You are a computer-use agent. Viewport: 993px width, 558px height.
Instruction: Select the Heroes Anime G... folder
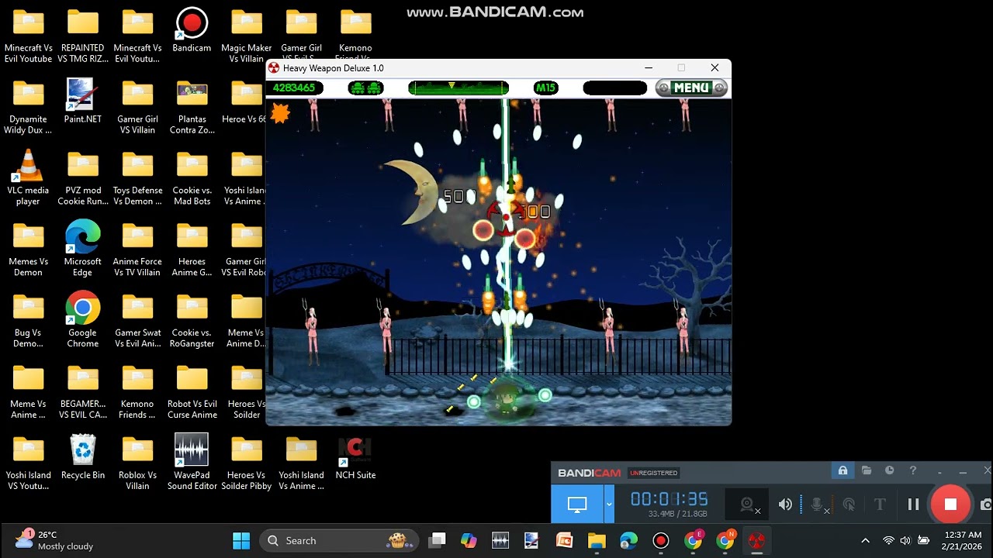pyautogui.click(x=192, y=249)
